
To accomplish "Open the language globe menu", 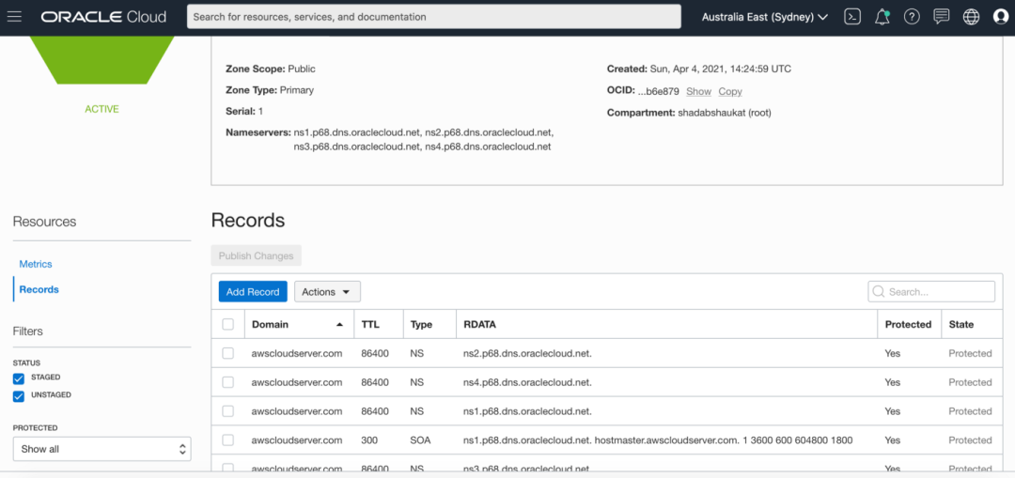I will click(971, 18).
